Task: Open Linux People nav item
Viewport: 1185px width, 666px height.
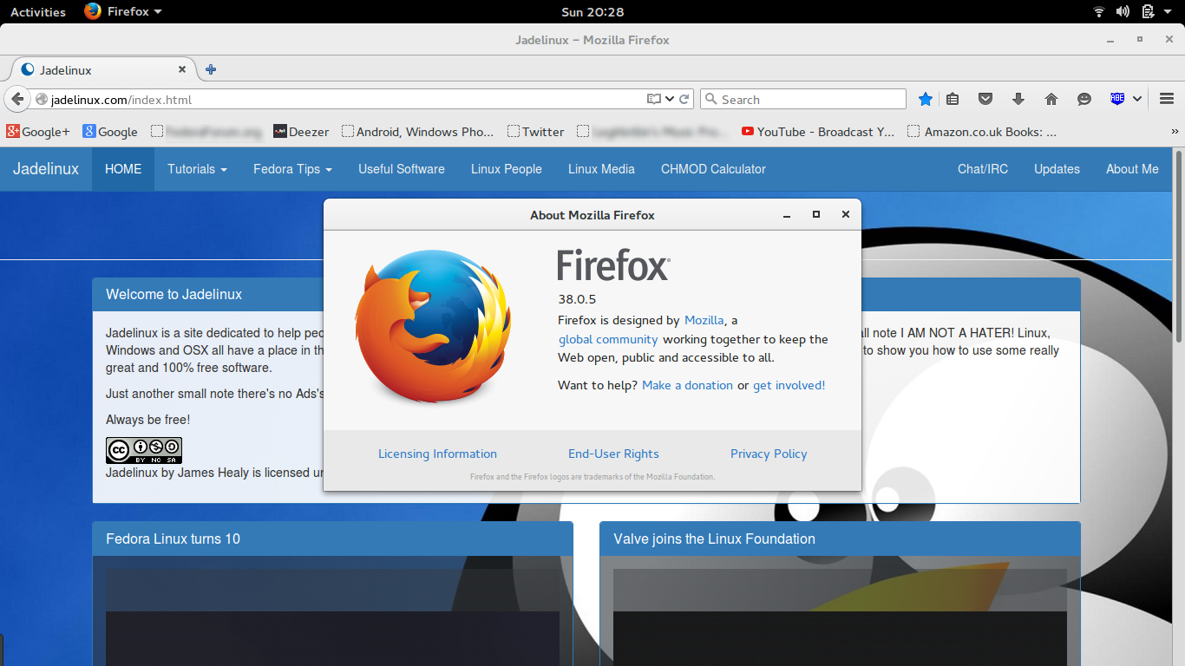Action: 507,169
